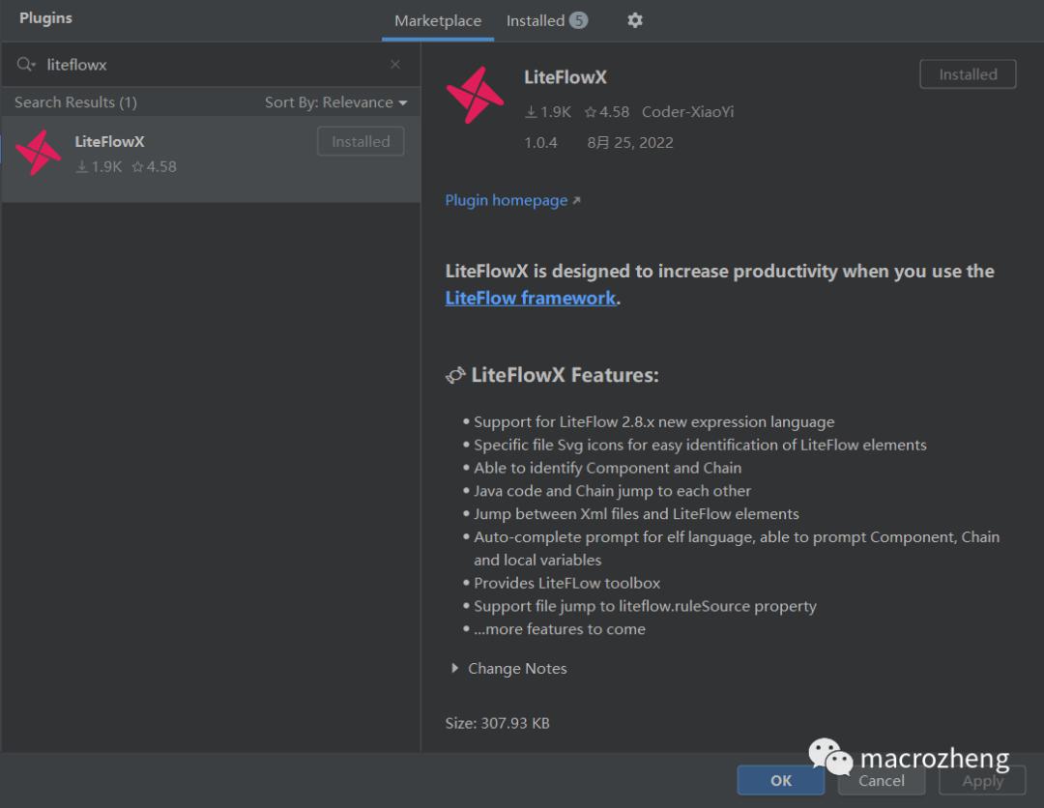Viewport: 1044px width, 808px height.
Task: Click the Plugins dialog title
Action: click(x=45, y=18)
